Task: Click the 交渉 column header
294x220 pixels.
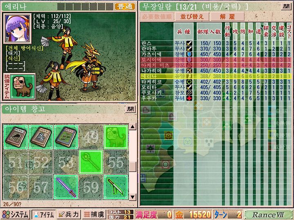Action: click(274, 31)
